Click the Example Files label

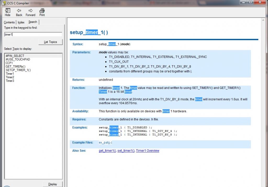coord(83,142)
